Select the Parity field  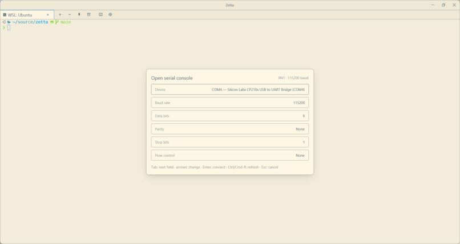(229, 129)
